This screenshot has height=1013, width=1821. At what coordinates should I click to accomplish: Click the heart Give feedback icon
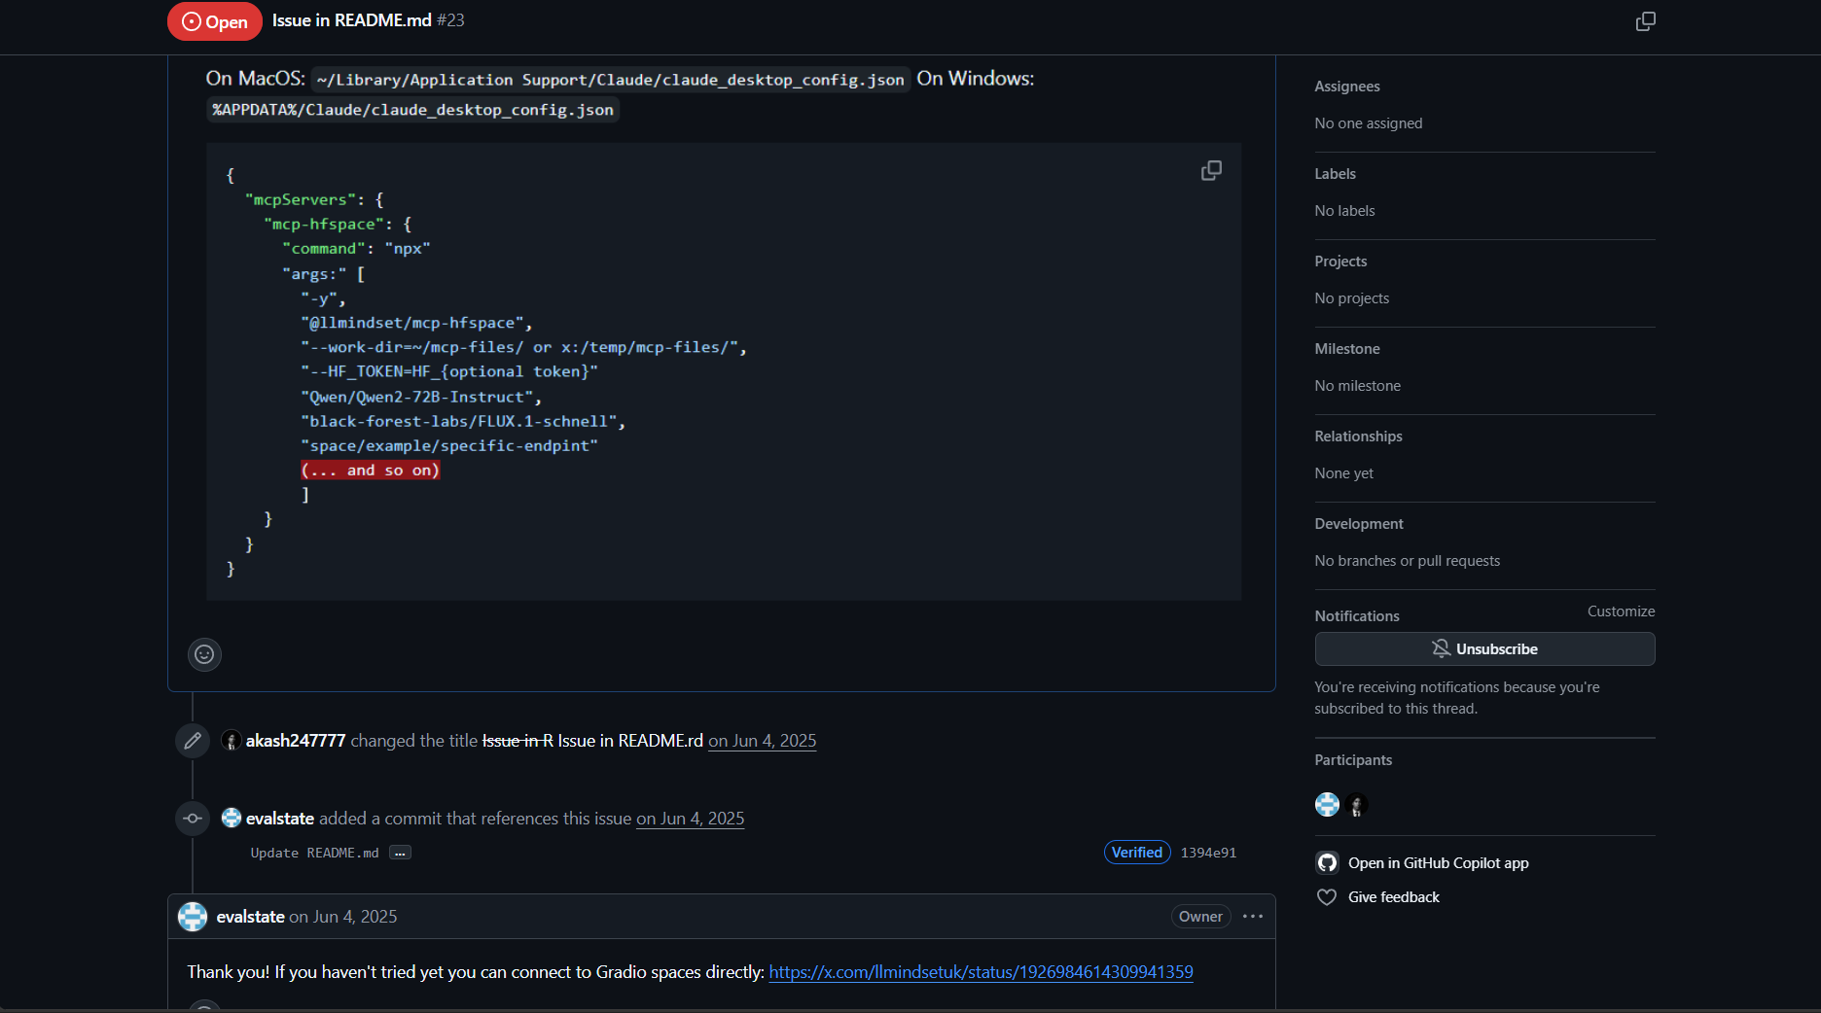(1327, 897)
